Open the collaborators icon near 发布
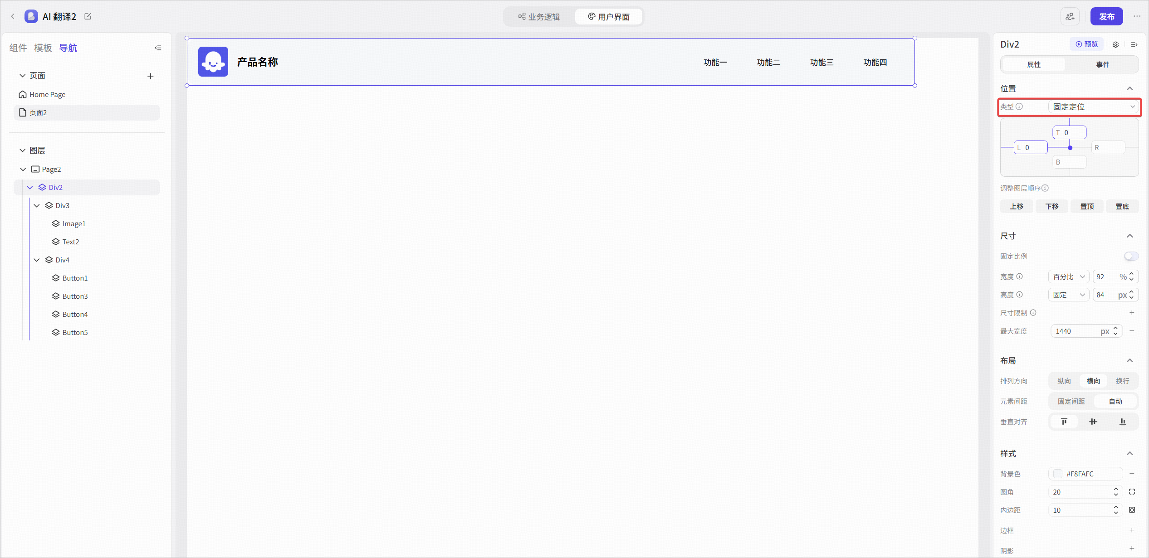The width and height of the screenshot is (1149, 558). [x=1070, y=17]
